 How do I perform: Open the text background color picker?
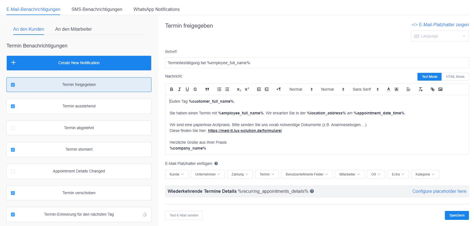point(396,89)
